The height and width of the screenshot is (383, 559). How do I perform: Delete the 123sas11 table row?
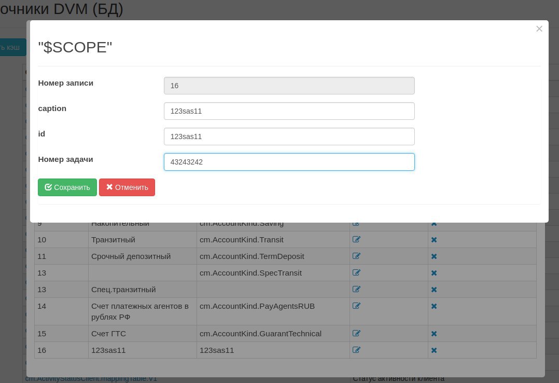pyautogui.click(x=434, y=350)
